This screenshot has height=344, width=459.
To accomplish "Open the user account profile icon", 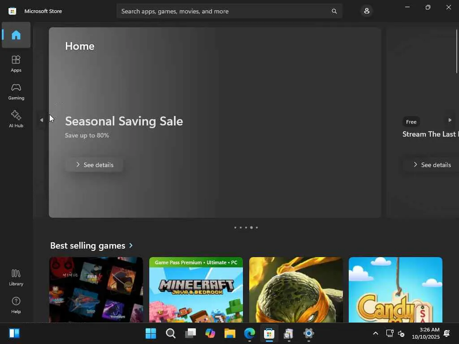I will tap(367, 11).
